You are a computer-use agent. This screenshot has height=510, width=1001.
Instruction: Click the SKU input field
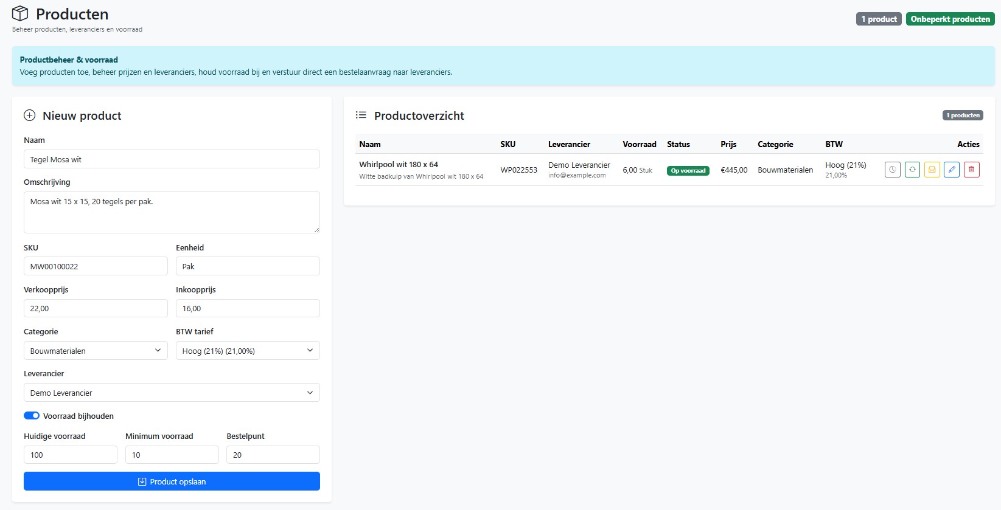(x=96, y=266)
